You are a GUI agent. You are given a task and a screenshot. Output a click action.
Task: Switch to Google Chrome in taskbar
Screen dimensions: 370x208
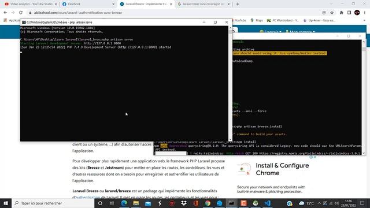[x=208, y=203]
